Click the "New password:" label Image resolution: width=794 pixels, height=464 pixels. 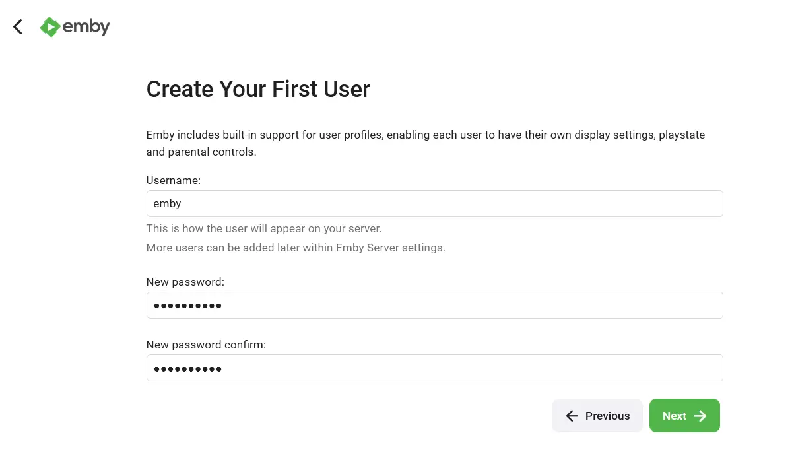coord(185,282)
